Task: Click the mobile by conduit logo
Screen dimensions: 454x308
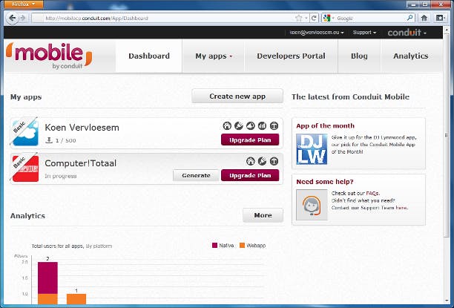Action: click(x=49, y=56)
